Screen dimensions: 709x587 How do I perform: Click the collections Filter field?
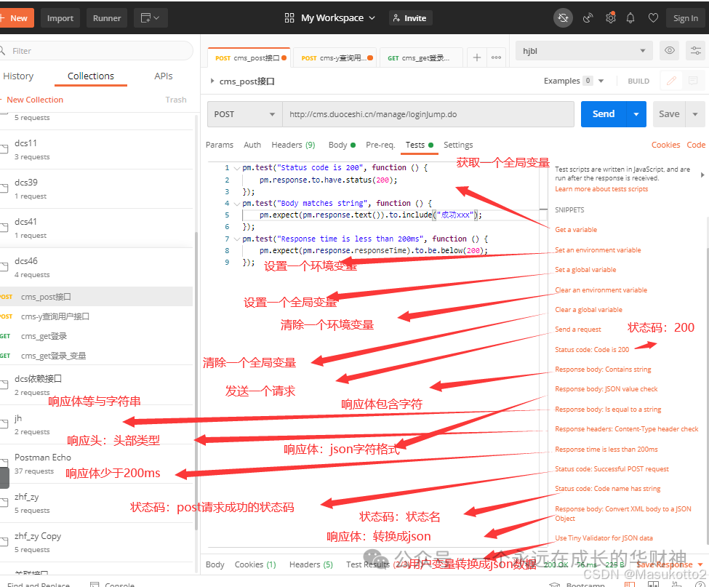(x=96, y=51)
